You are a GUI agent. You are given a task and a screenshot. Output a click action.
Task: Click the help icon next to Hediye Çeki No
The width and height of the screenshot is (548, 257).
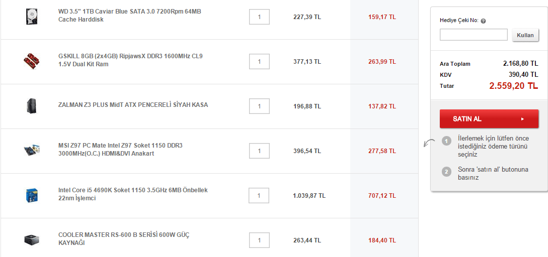point(483,21)
